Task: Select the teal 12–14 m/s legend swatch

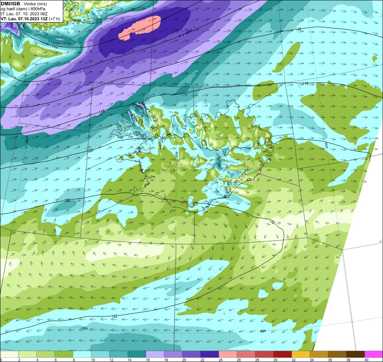Action: [x=118, y=354]
